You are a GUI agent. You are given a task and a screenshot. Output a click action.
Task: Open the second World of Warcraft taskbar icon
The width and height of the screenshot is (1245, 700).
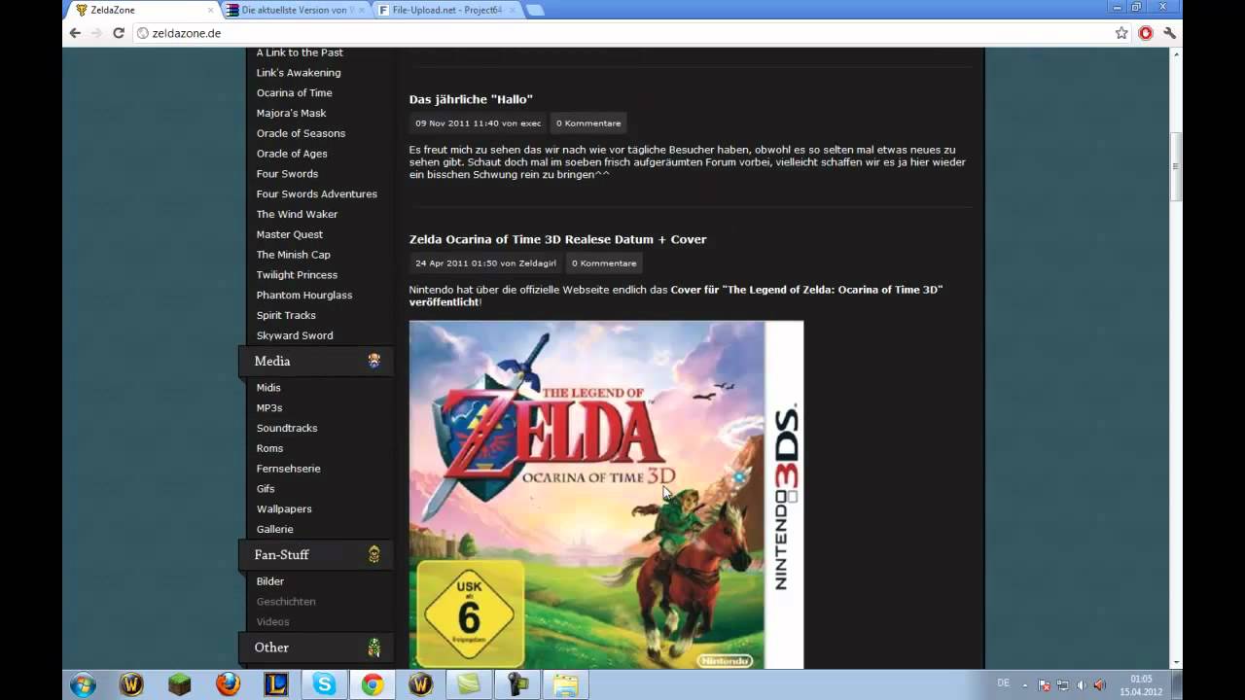coord(420,684)
